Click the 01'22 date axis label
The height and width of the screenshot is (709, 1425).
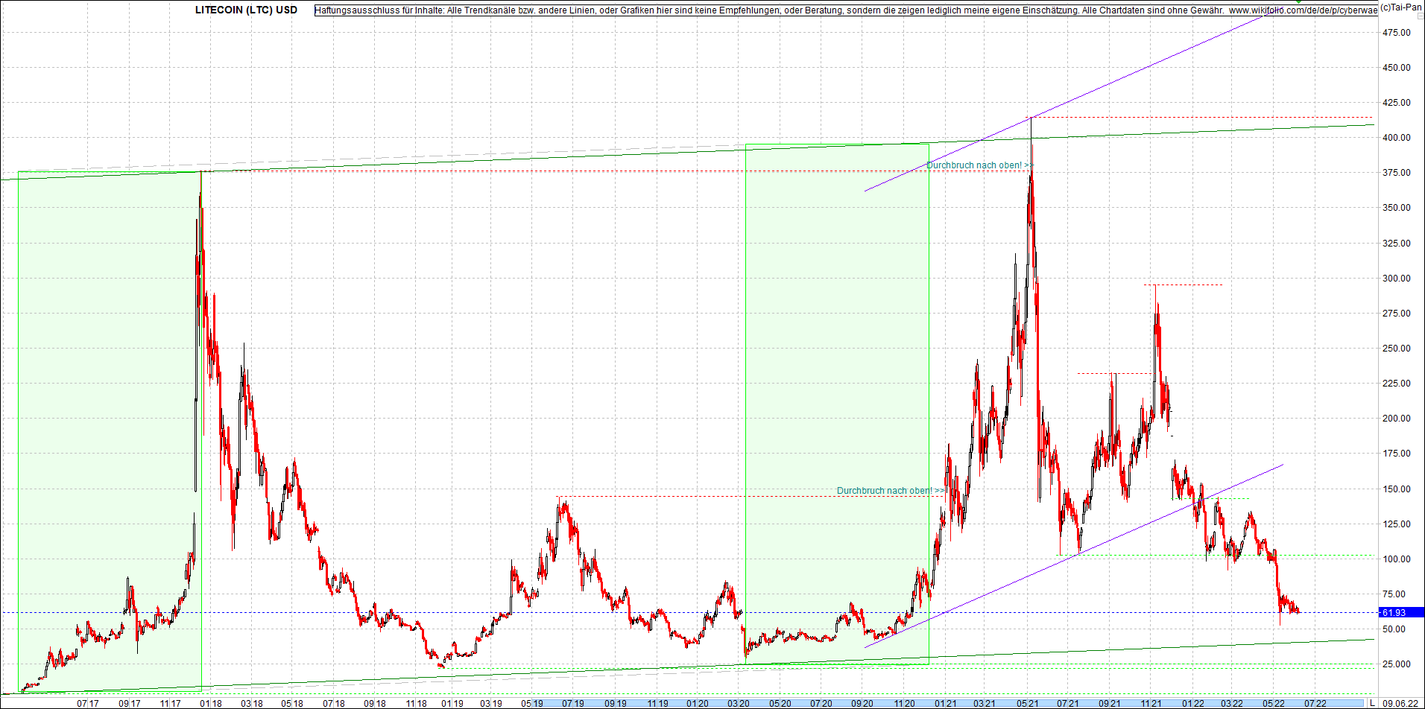tap(1193, 704)
